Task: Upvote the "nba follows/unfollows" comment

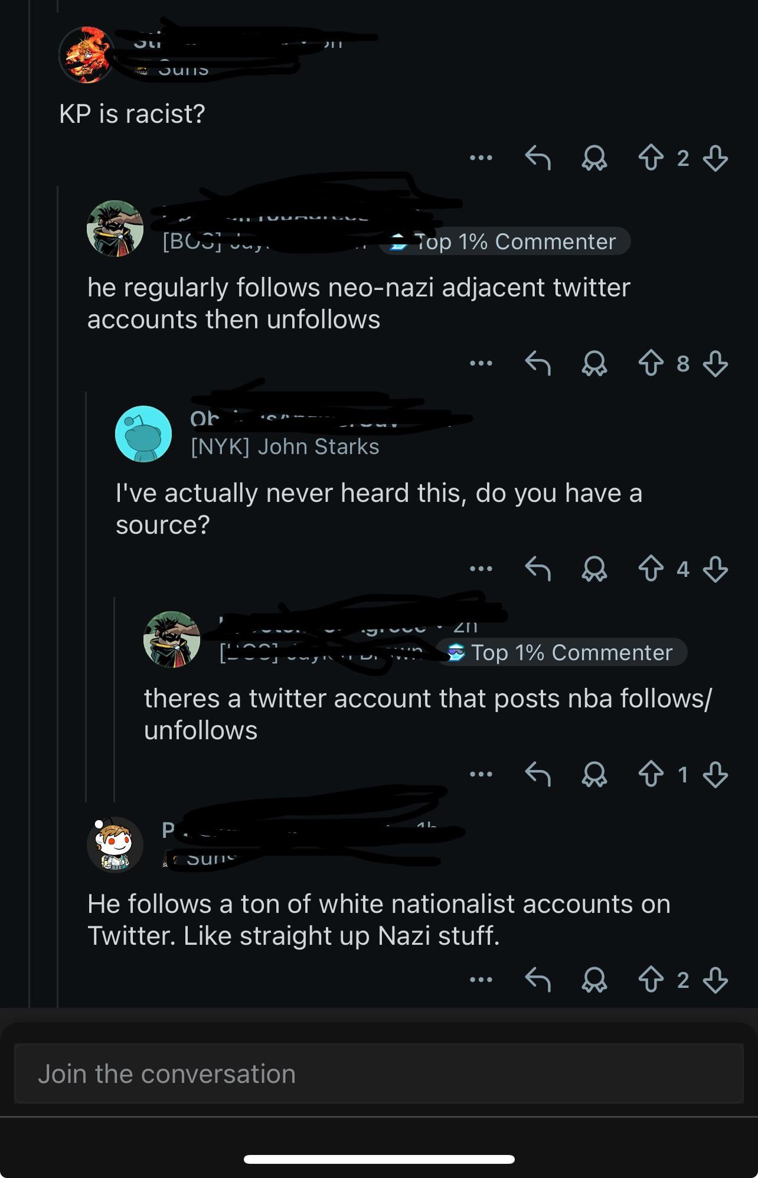Action: click(x=651, y=775)
